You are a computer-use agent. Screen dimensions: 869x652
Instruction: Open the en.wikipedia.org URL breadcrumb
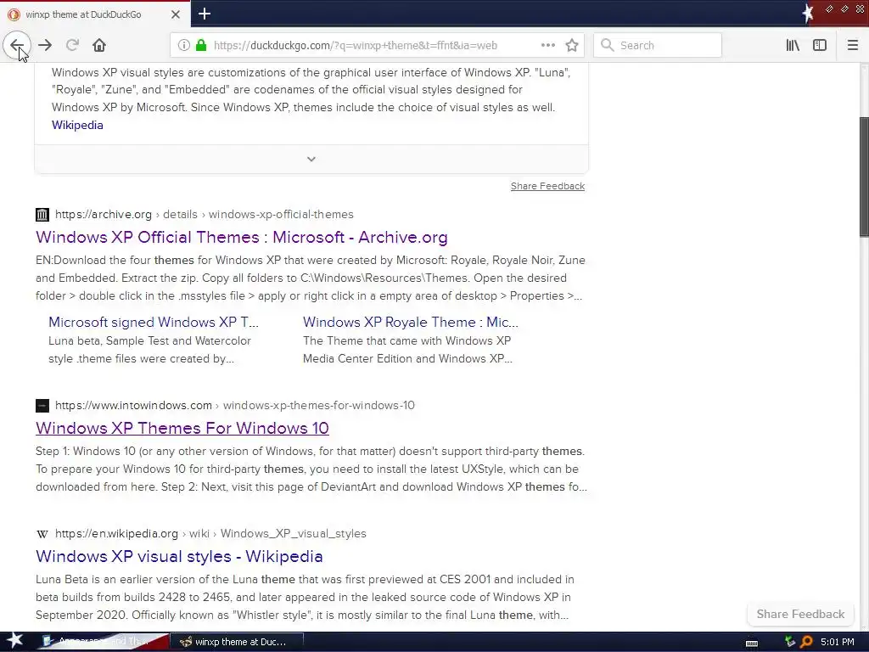pos(210,533)
